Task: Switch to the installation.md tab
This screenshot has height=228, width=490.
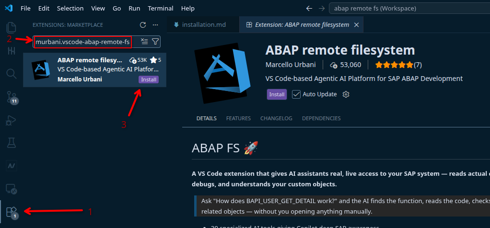Action: (x=203, y=25)
